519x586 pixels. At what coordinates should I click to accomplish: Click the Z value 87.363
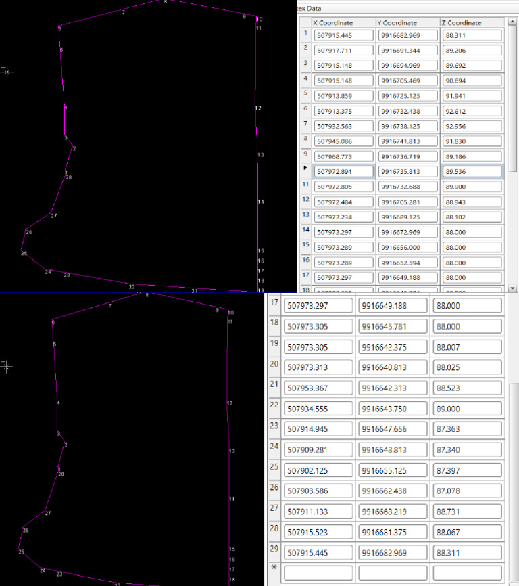[467, 429]
